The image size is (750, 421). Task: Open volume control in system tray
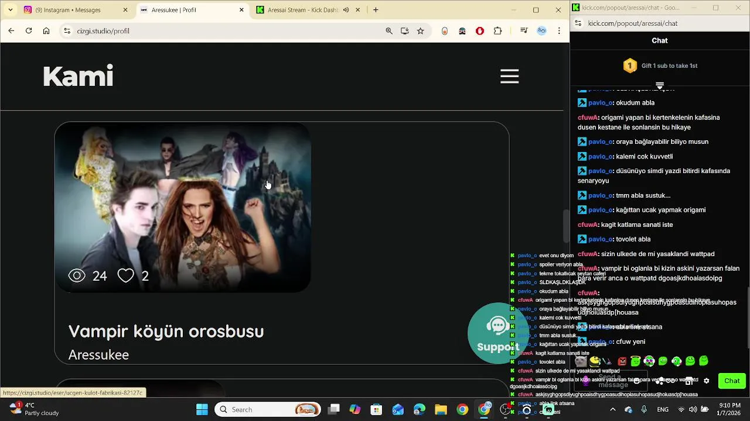point(693,409)
